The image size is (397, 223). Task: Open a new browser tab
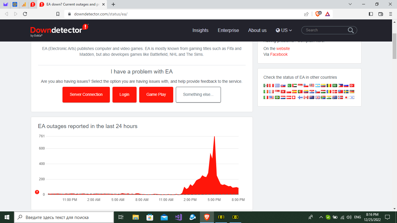click(113, 4)
